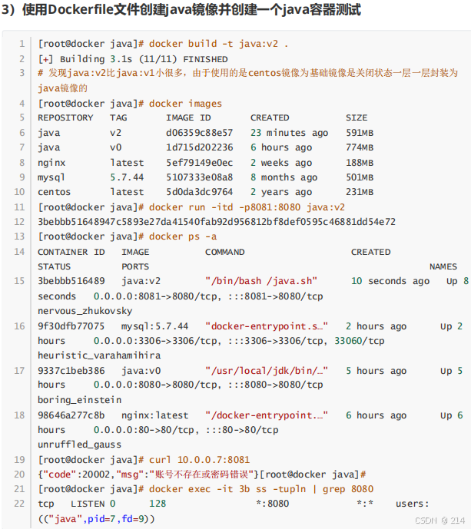
Task: Select container ID 98646a277c8b
Action: (71, 415)
